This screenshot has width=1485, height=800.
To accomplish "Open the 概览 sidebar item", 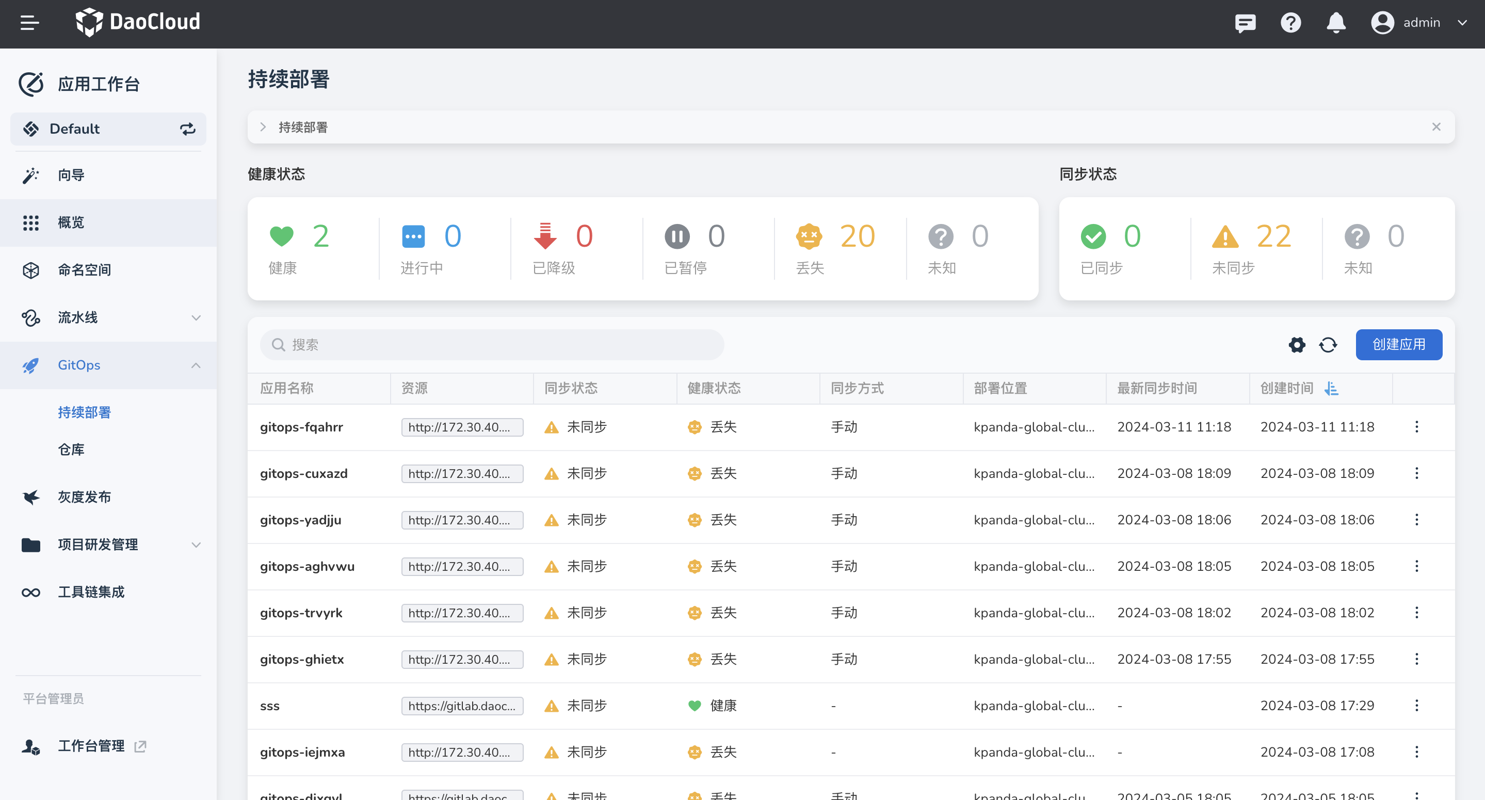I will click(x=71, y=222).
